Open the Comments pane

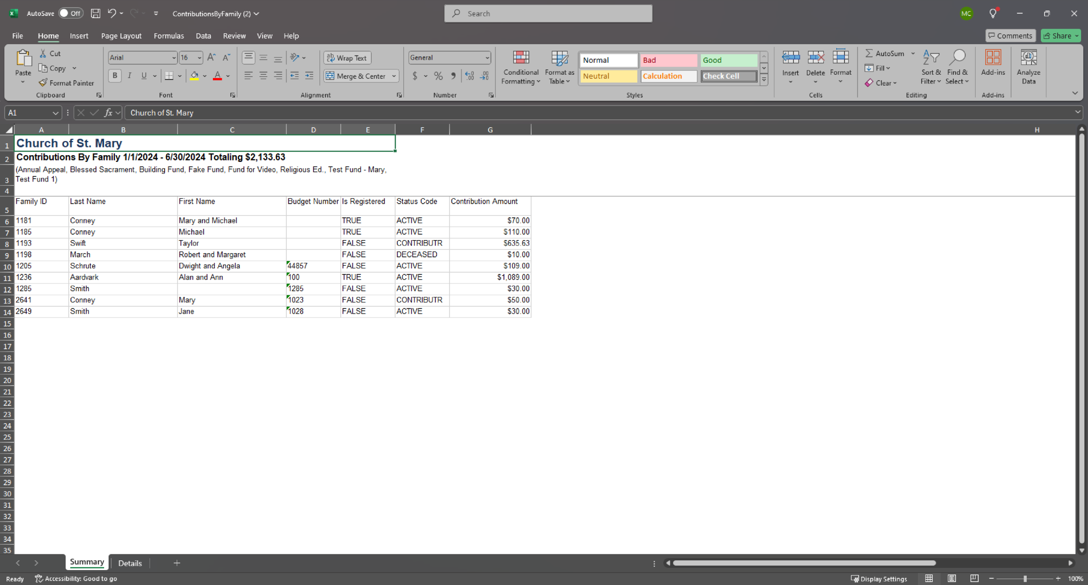pyautogui.click(x=1010, y=36)
